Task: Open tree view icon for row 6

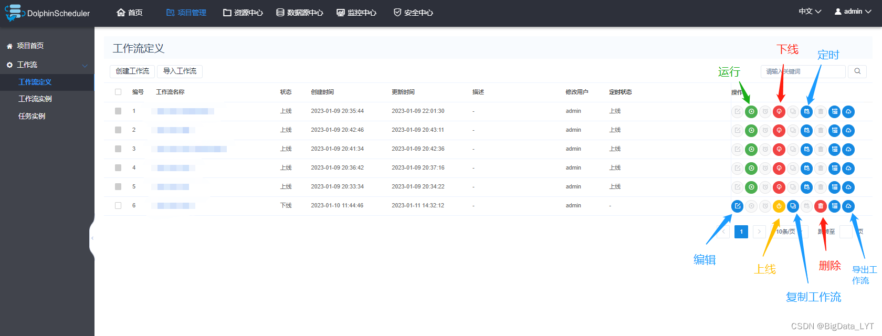Action: (835, 206)
